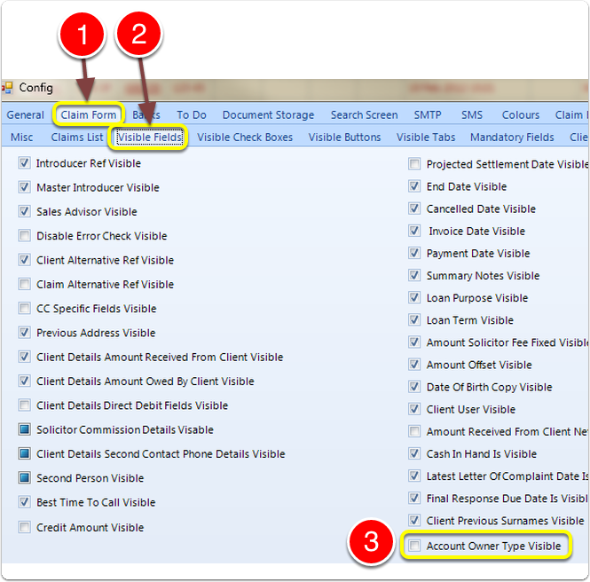Uncheck Sales Advisor Visible
This screenshot has height=582, width=590.
[25, 211]
